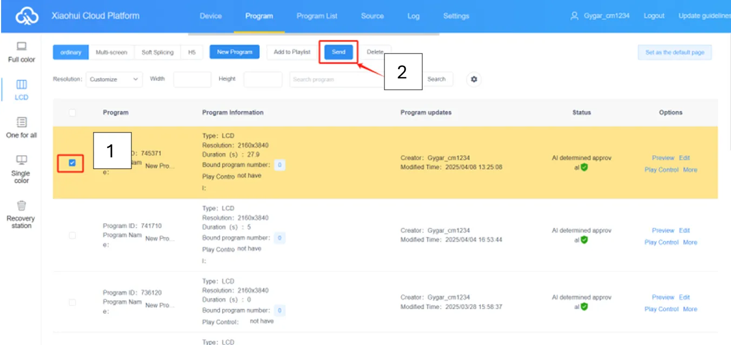Click the Program updates column header
Screen dimensions: 731x345
click(426, 112)
